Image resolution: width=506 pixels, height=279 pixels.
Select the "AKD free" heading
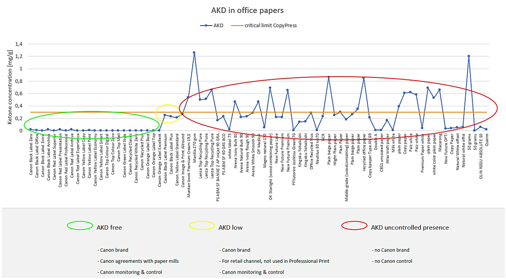click(109, 227)
